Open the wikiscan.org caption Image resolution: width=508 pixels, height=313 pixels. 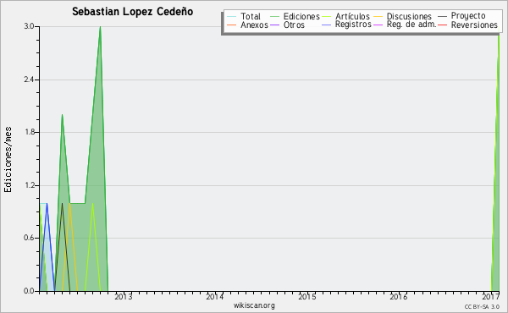pyautogui.click(x=254, y=305)
